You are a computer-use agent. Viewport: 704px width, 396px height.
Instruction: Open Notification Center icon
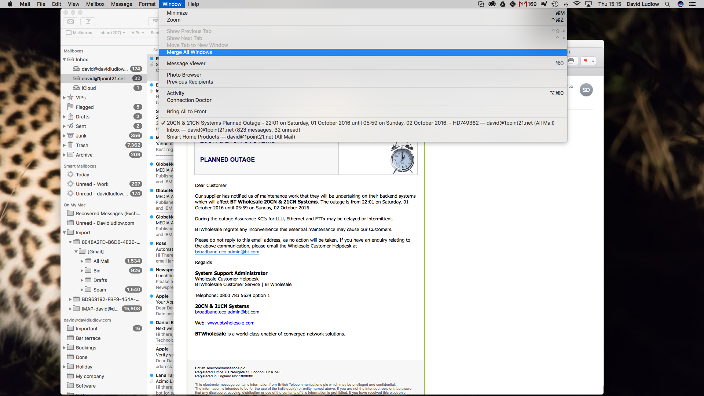point(692,4)
